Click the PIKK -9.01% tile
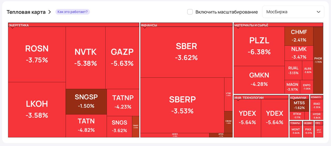 coord(308,131)
